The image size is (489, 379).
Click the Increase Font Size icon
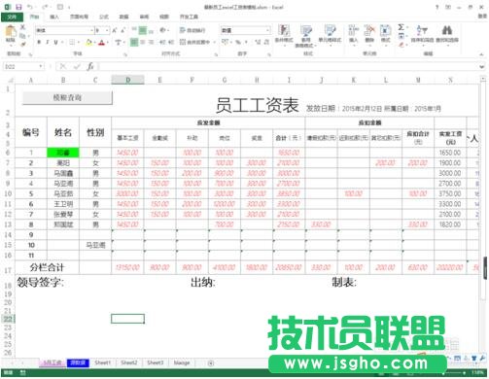tap(115, 30)
